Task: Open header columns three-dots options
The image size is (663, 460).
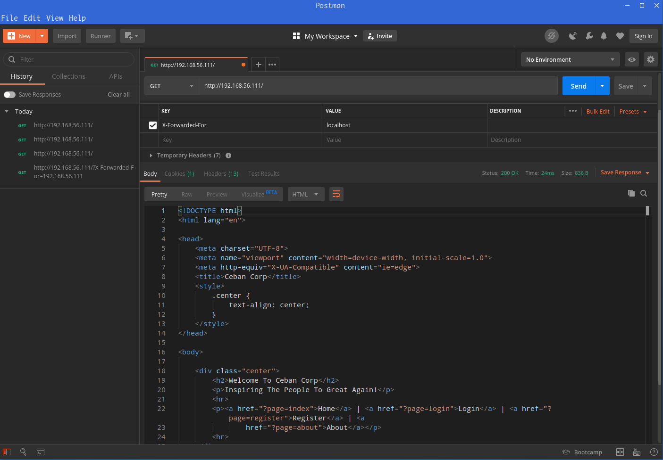Action: click(x=573, y=111)
